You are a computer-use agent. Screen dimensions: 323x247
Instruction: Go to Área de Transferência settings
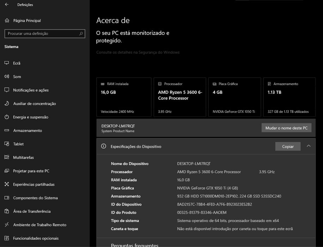click(x=32, y=211)
